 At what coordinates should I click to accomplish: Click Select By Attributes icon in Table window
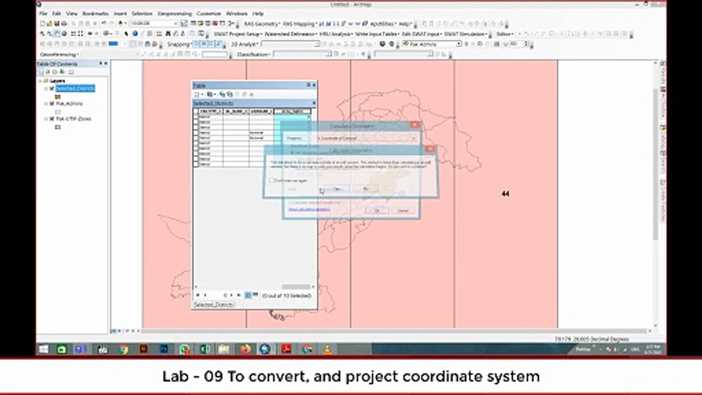point(222,94)
